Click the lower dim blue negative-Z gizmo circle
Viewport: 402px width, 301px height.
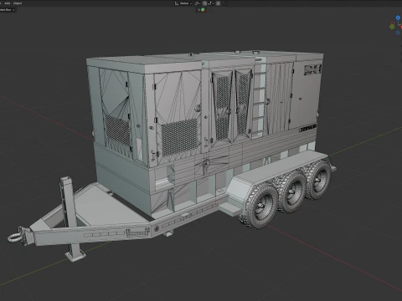point(398,33)
